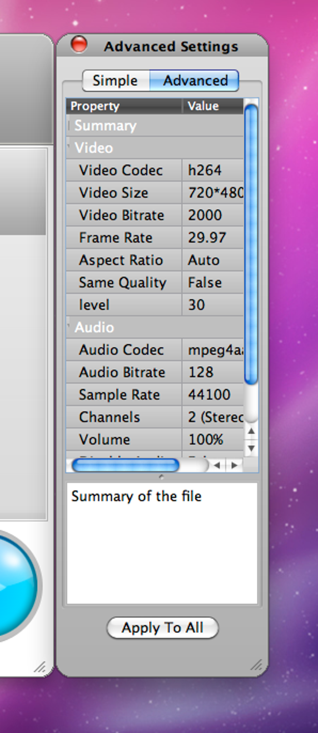Click the Same Quality property label
318x733 pixels.
pos(123,282)
